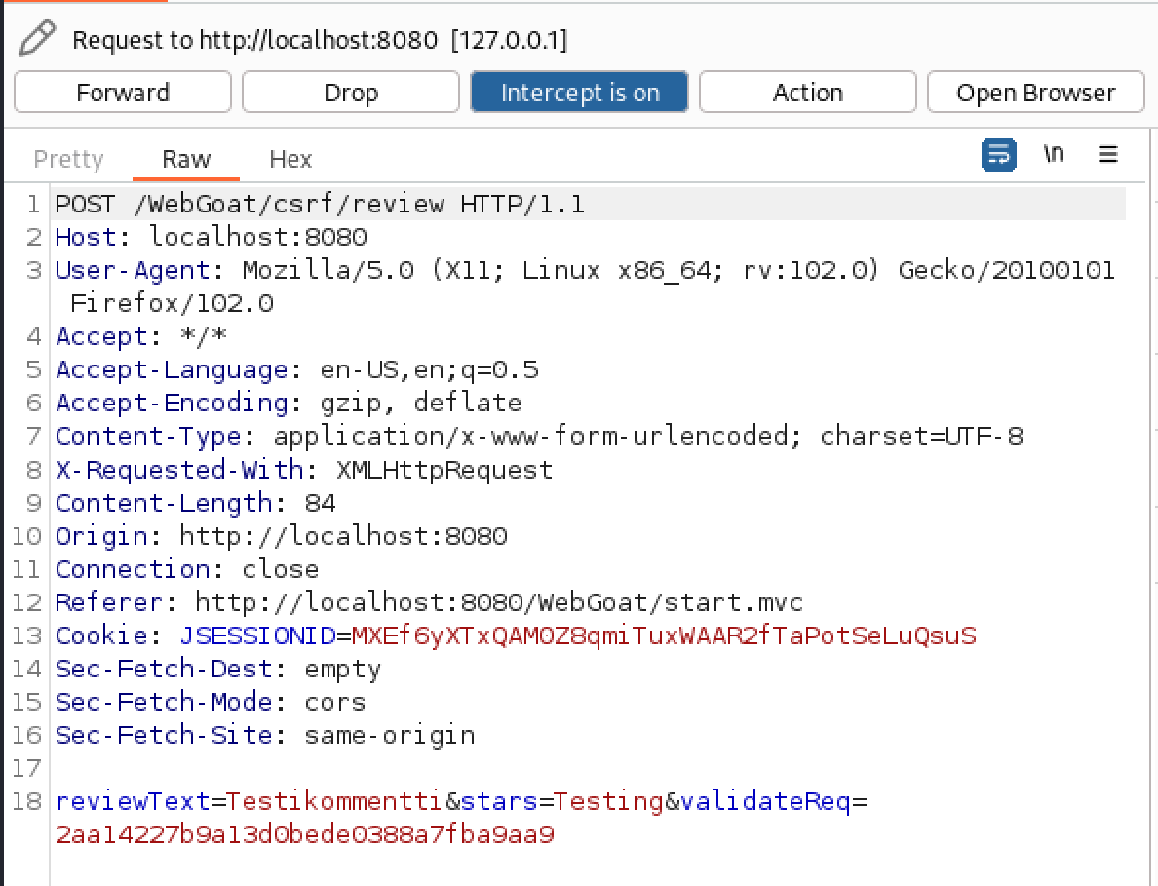
Task: Drop the intercepted request
Action: tap(351, 93)
